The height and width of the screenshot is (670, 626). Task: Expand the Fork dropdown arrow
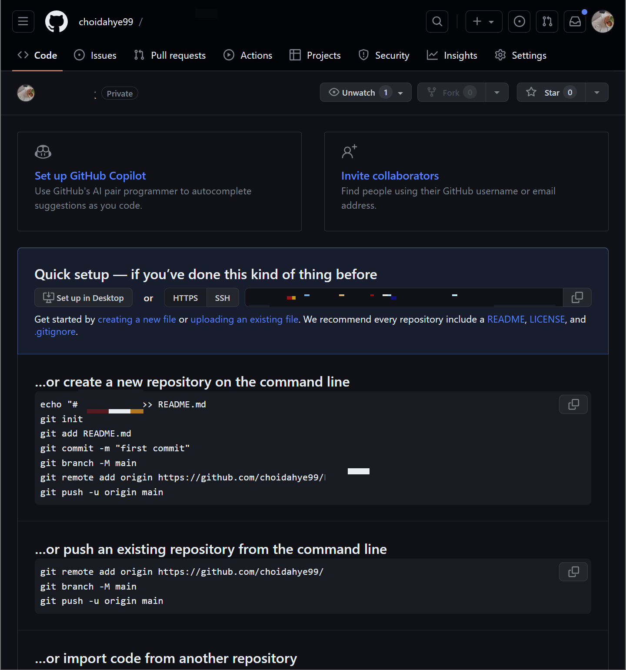point(497,92)
